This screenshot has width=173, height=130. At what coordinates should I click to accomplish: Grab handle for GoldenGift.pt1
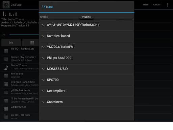pyautogui.click(x=6, y=109)
